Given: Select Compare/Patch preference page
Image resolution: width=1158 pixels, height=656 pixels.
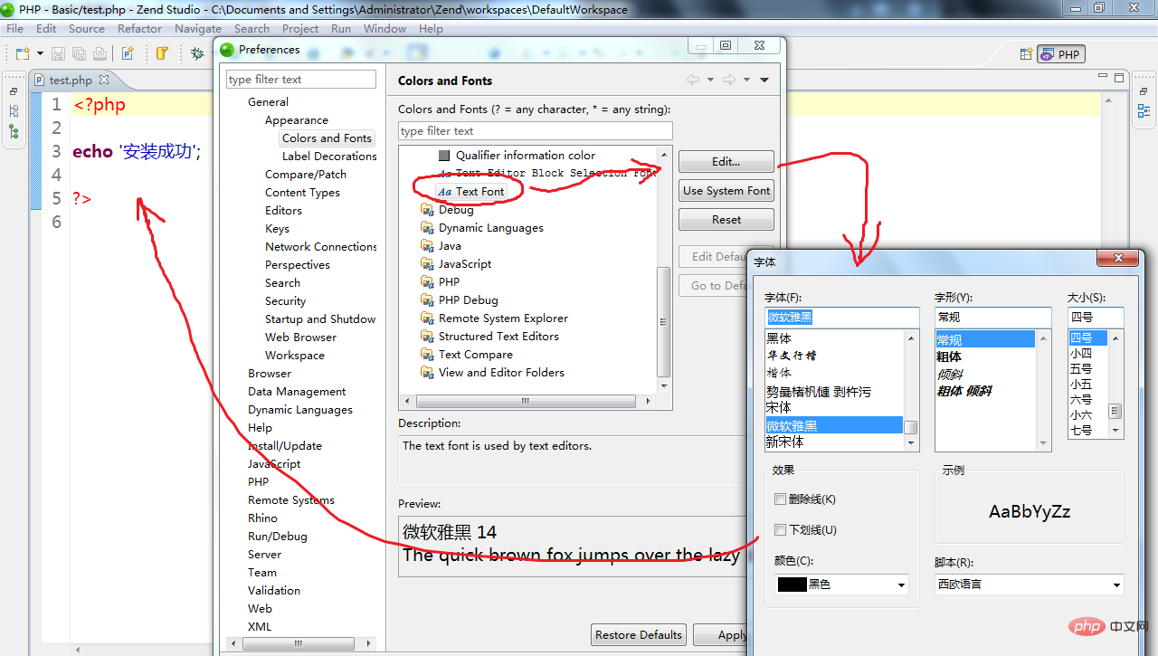Looking at the screenshot, I should (x=306, y=175).
